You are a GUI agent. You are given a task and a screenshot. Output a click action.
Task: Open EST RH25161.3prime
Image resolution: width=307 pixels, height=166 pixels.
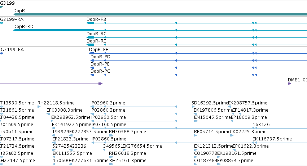tap(128, 161)
